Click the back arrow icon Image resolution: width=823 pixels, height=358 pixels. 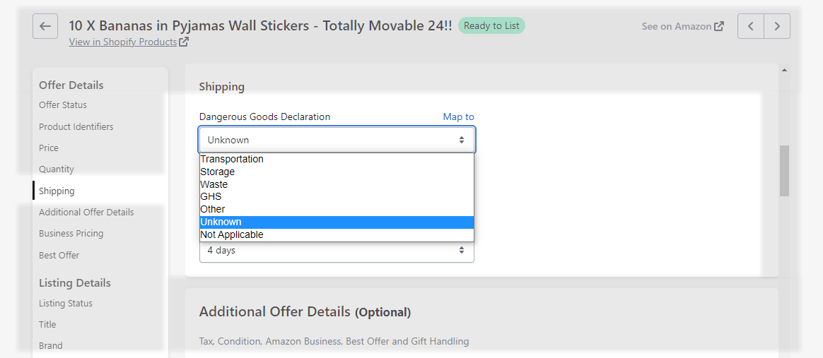45,26
